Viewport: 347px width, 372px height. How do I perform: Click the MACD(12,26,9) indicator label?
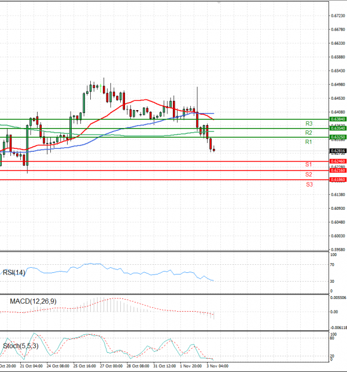pyautogui.click(x=33, y=301)
